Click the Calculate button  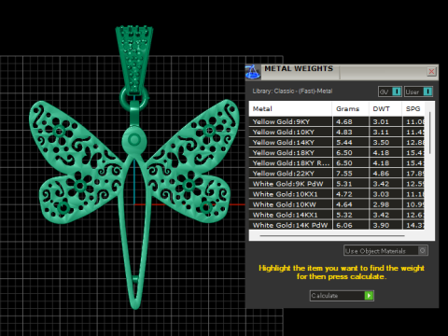342,296
